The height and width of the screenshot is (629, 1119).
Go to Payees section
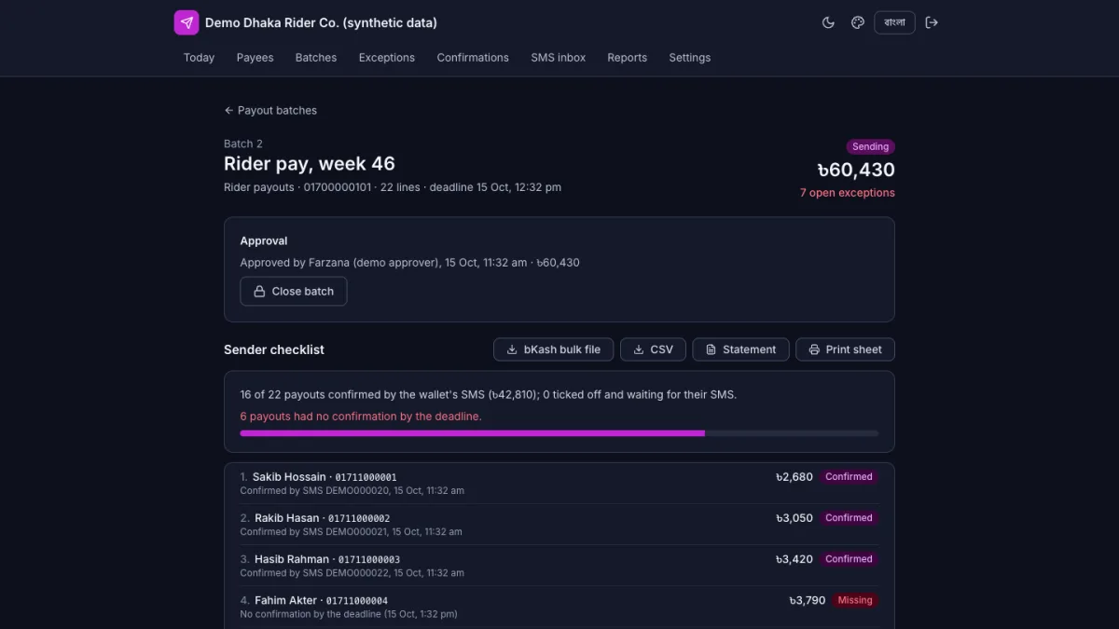coord(255,58)
